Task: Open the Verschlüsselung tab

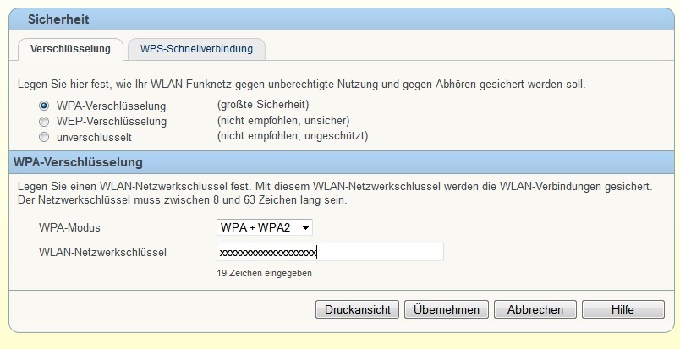Action: click(70, 49)
